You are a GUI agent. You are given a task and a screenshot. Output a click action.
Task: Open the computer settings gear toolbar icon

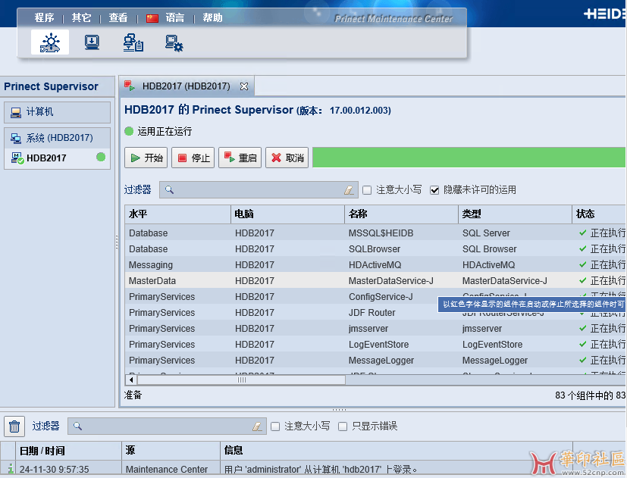[x=174, y=42]
